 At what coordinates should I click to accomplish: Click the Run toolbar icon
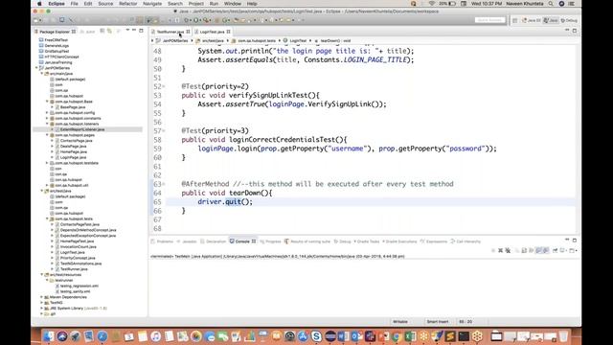[x=196, y=20]
